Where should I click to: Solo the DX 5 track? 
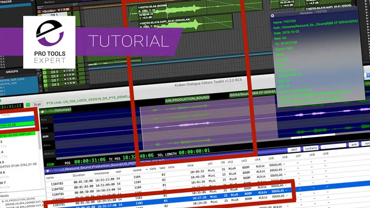point(70,70)
